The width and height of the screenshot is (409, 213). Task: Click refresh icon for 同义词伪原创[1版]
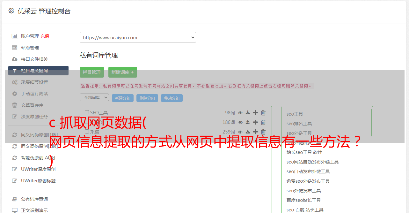point(15,135)
